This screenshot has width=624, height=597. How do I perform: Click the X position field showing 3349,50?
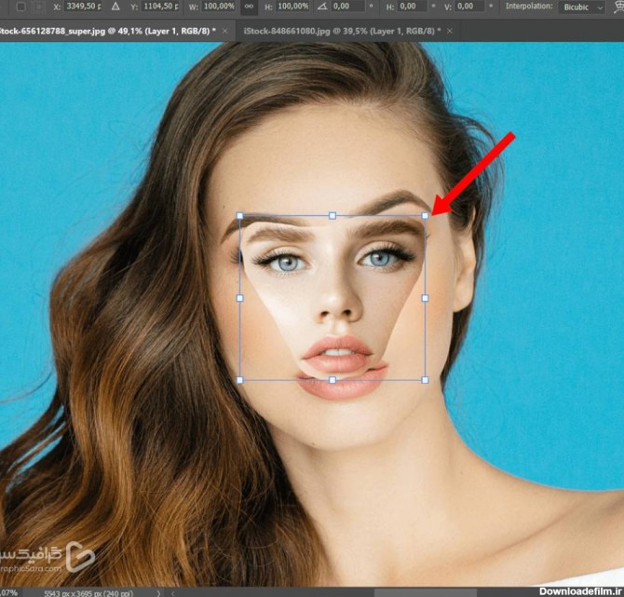[84, 7]
